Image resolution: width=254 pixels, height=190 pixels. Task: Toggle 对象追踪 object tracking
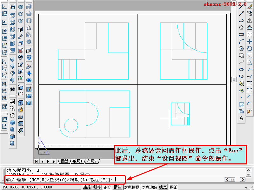click(x=149, y=187)
